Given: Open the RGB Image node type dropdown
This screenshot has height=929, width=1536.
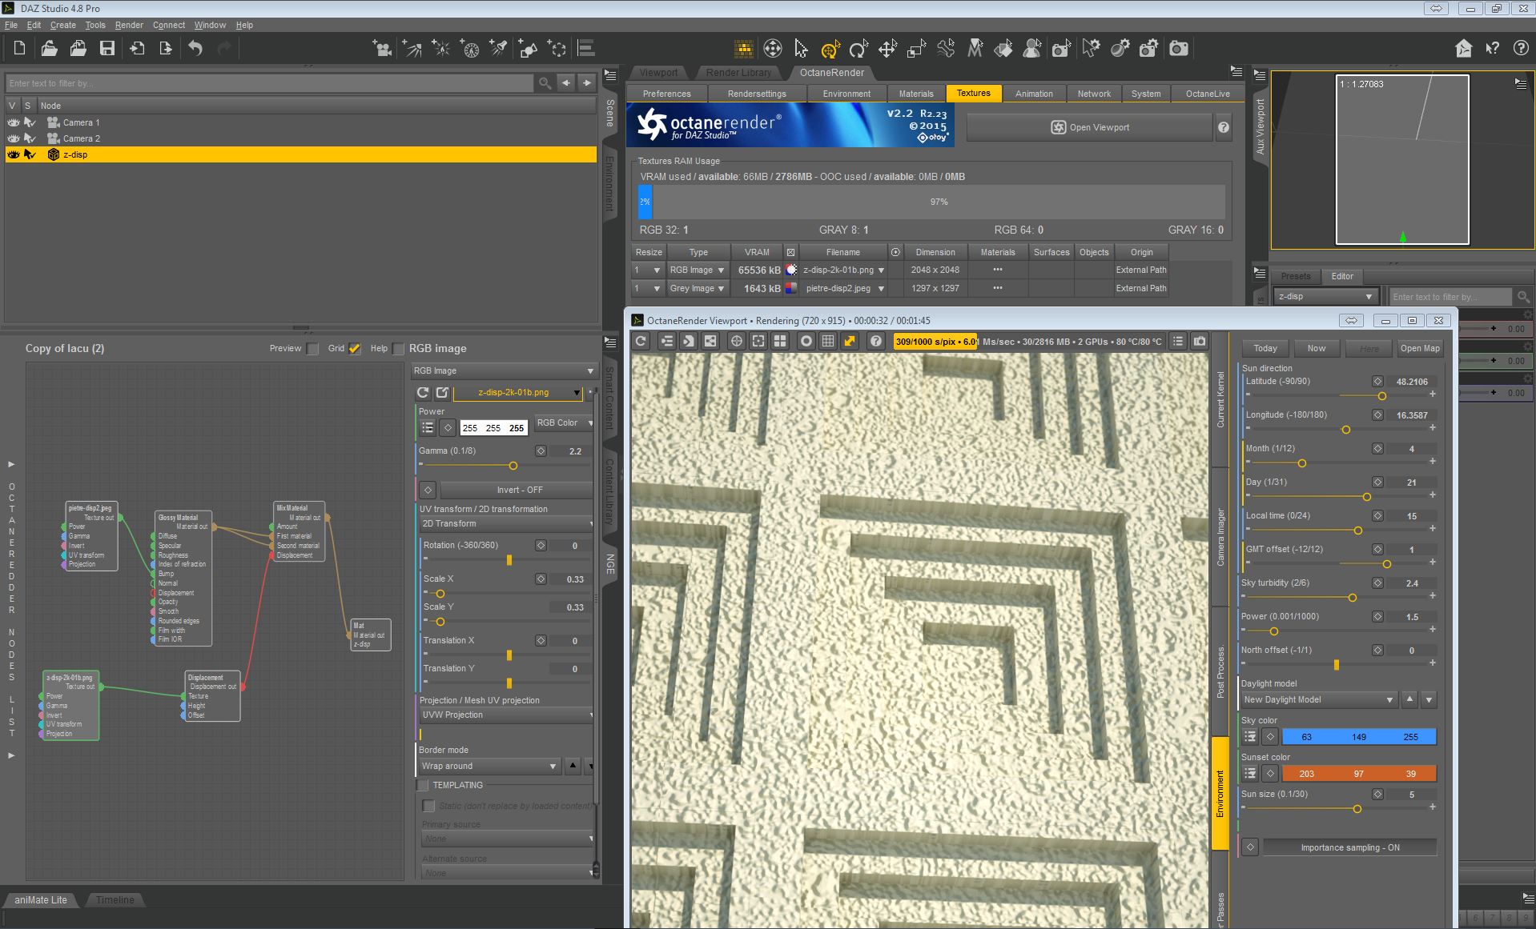Looking at the screenshot, I should pos(504,371).
